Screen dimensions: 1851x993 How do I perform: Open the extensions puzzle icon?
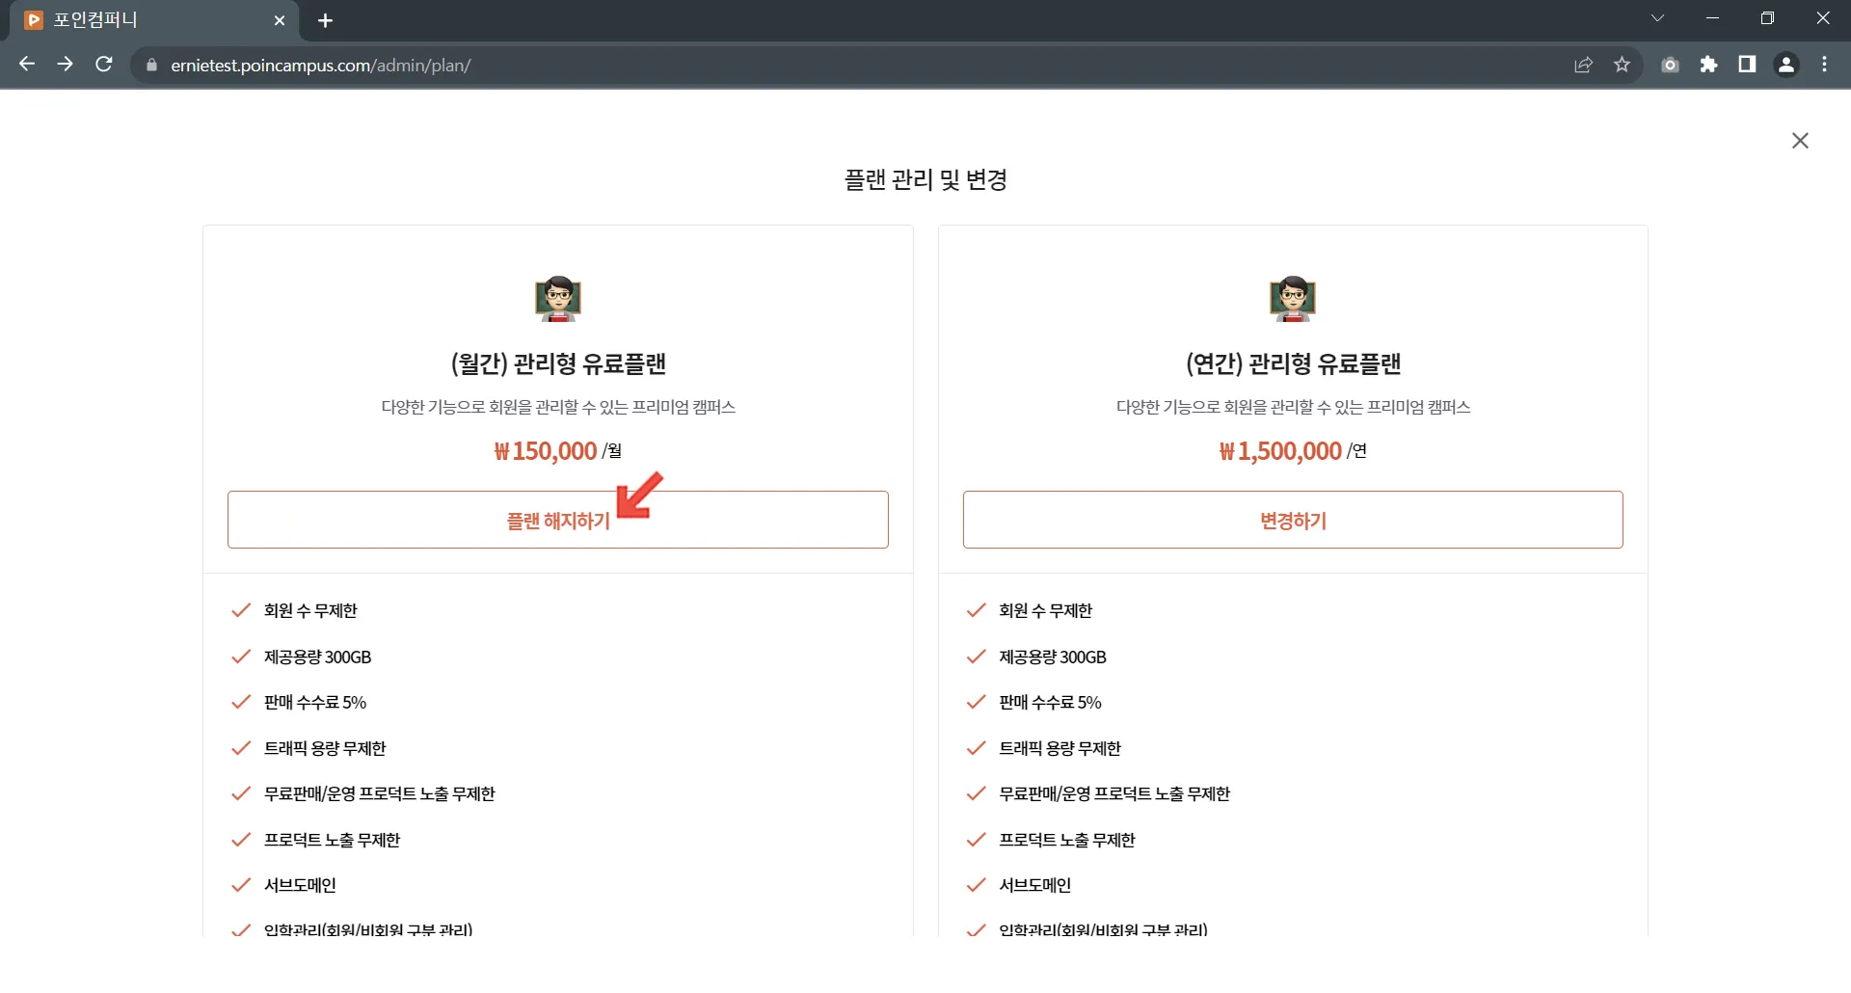point(1708,65)
